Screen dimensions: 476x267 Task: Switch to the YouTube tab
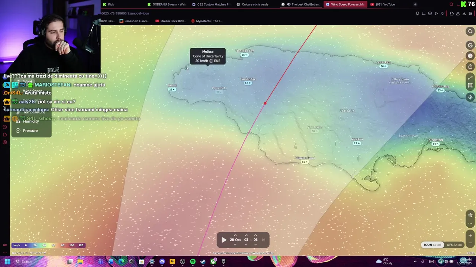pyautogui.click(x=382, y=4)
